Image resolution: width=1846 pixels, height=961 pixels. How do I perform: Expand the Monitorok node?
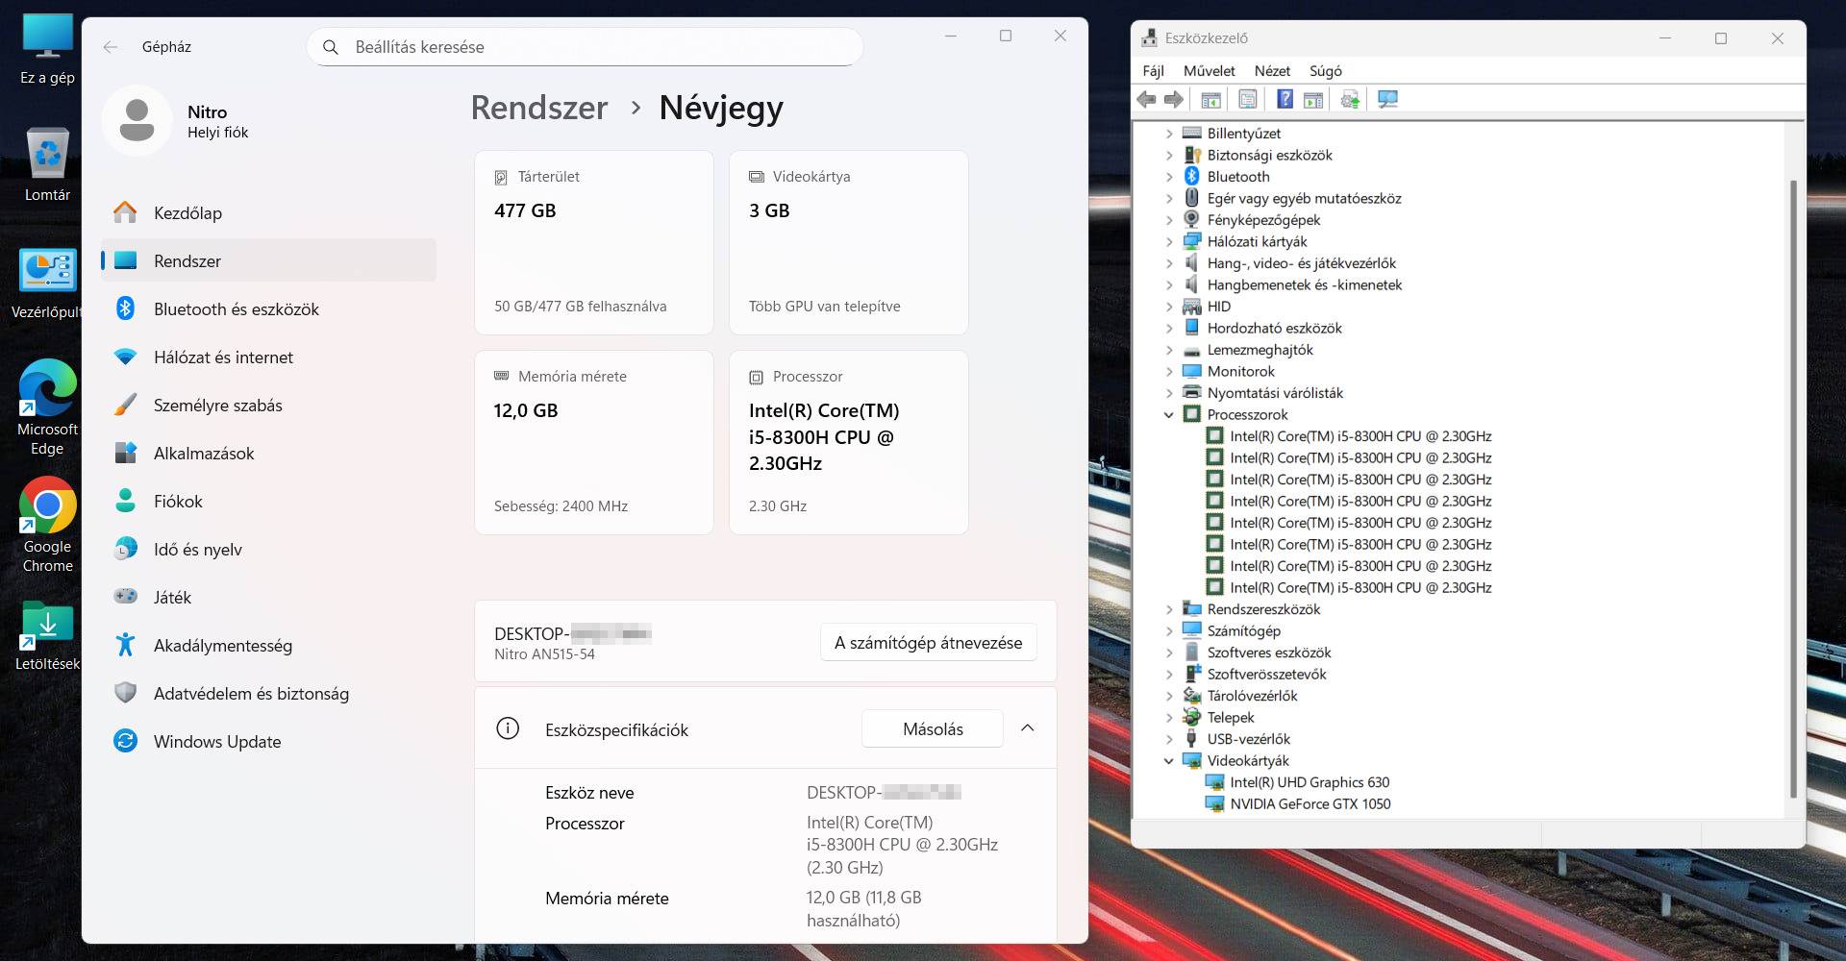coord(1169,371)
